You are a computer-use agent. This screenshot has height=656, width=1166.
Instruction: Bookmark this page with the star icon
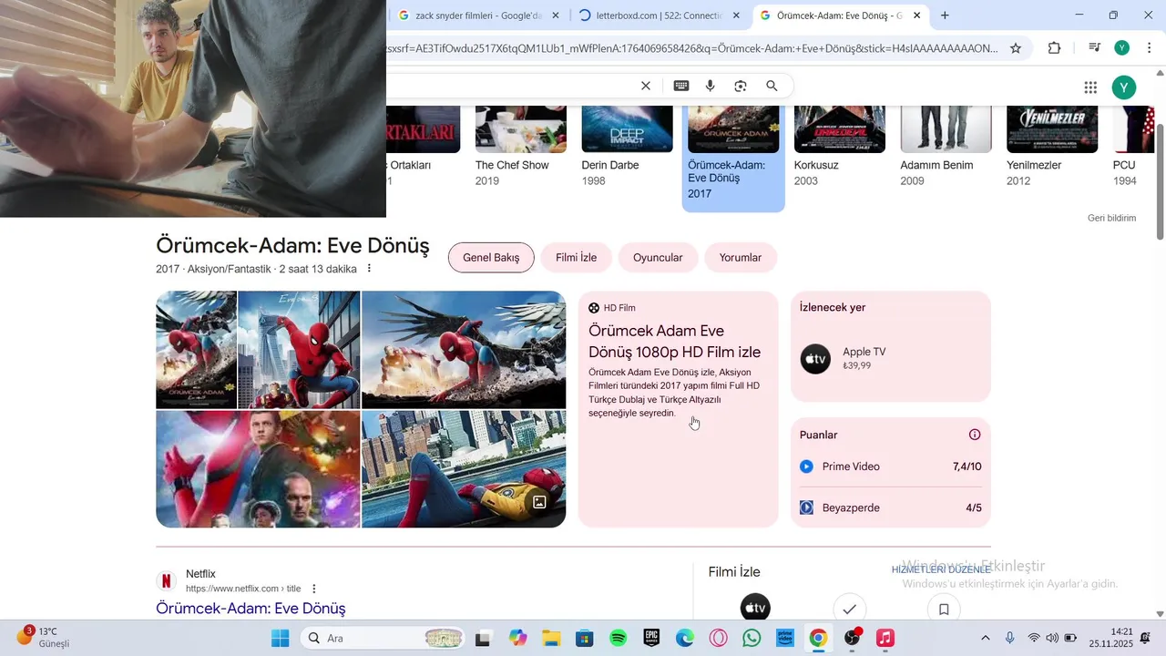(1016, 48)
